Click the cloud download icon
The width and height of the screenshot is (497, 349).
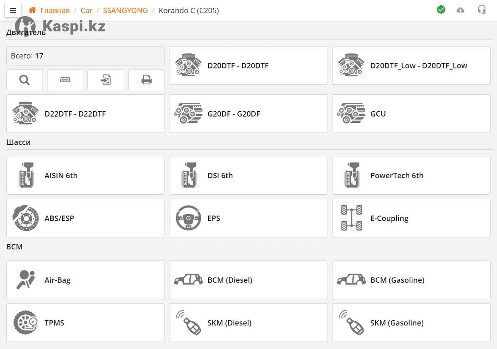[461, 10]
